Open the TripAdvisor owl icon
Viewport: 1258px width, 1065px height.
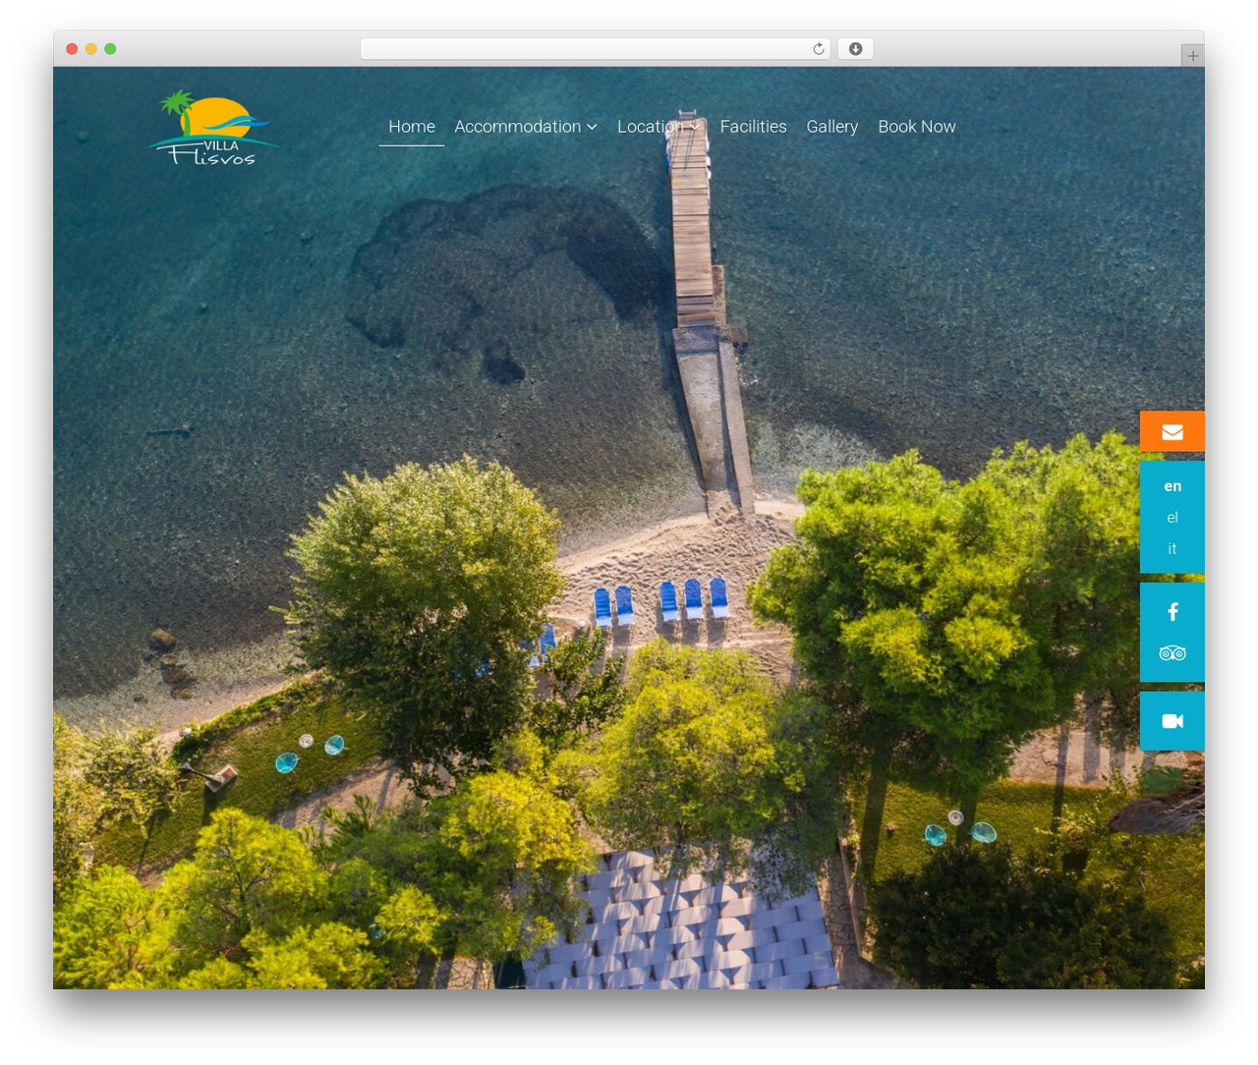(x=1172, y=653)
